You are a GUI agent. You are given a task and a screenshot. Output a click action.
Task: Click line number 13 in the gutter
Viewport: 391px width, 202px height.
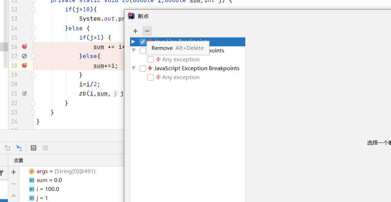(x=14, y=19)
